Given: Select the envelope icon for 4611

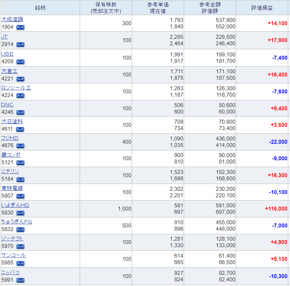Looking at the screenshot, I should point(20,129).
